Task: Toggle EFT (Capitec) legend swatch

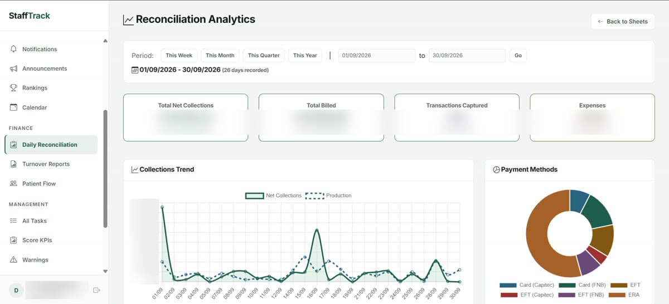Action: tap(509, 295)
